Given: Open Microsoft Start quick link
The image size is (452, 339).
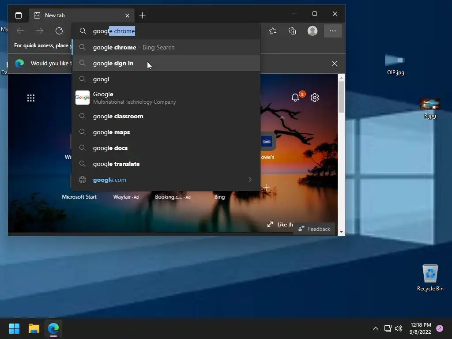Looking at the screenshot, I should coord(79,196).
